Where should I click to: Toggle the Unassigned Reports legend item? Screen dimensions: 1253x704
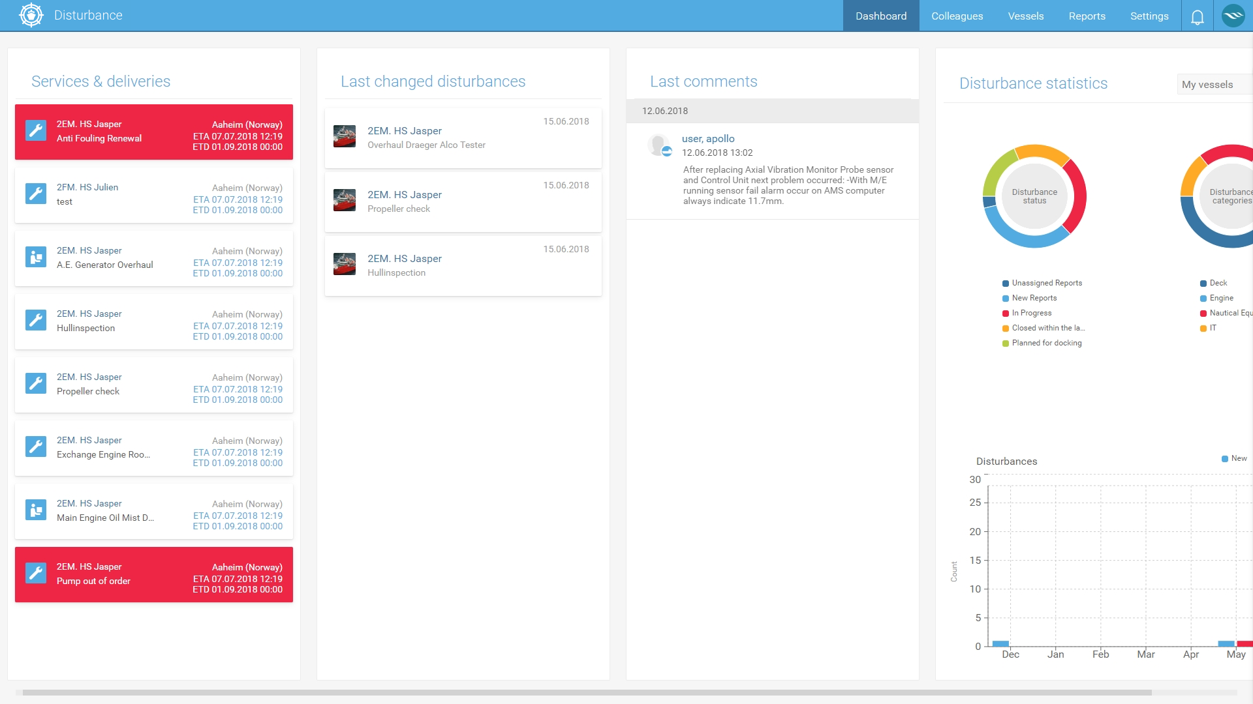click(1046, 283)
